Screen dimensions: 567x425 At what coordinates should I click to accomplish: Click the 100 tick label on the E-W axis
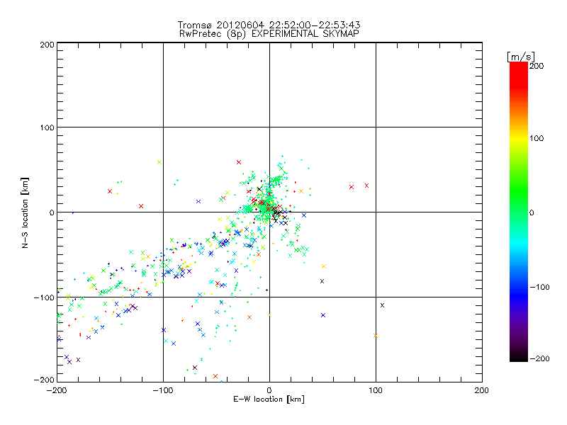(x=375, y=390)
